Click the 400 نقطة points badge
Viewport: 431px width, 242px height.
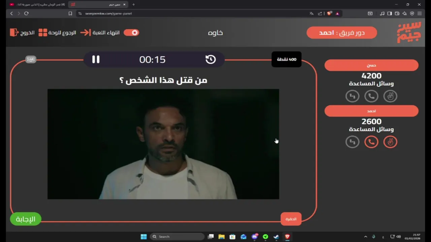(x=287, y=59)
